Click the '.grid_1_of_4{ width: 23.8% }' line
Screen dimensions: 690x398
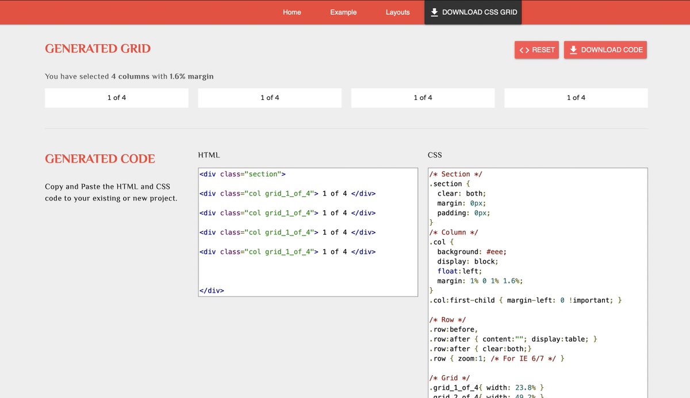point(486,388)
